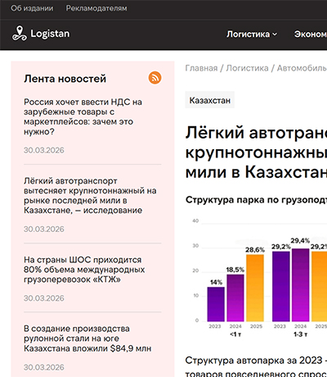Click the 29,4% bar in 1-3 т group

pos(300,285)
